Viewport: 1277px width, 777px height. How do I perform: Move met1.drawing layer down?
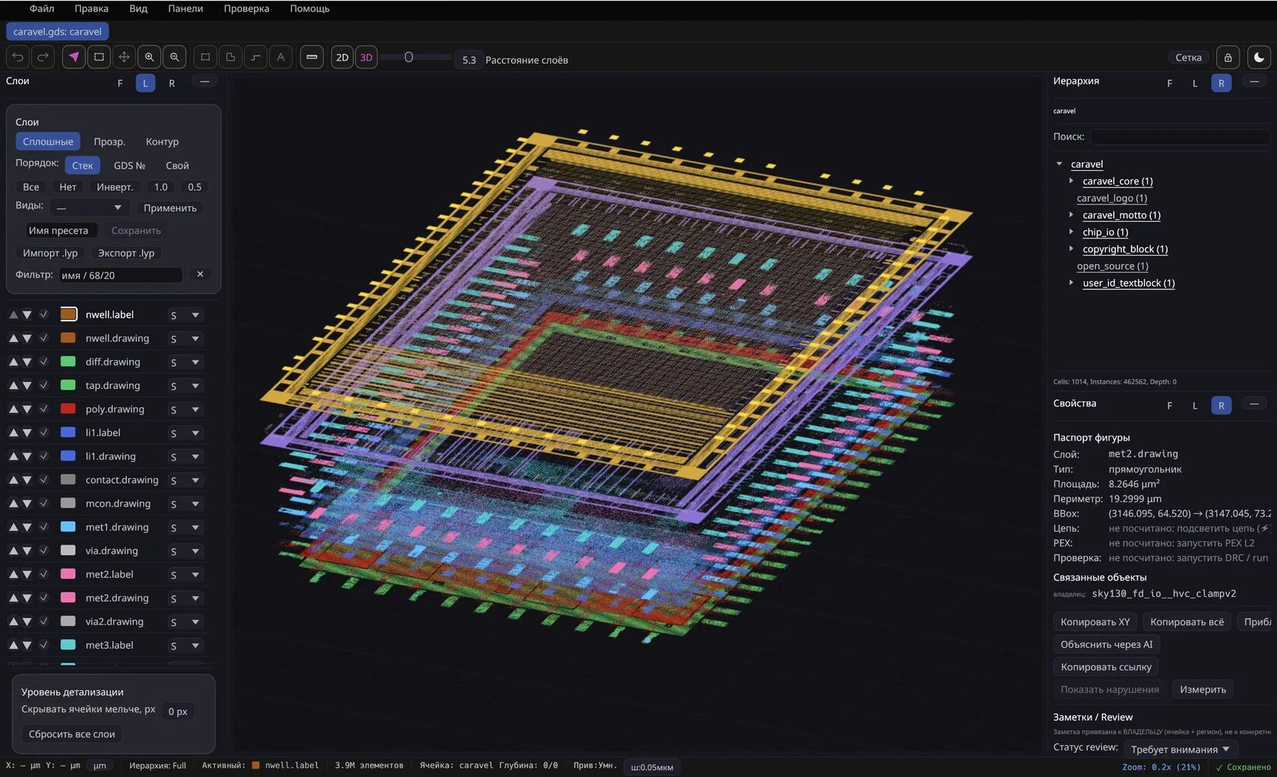tap(27, 527)
